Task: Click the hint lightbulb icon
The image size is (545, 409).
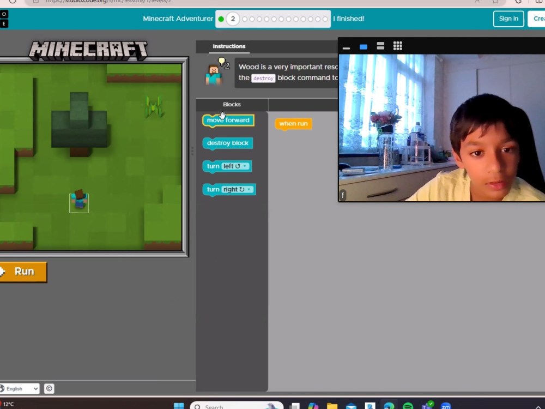Action: click(x=222, y=62)
